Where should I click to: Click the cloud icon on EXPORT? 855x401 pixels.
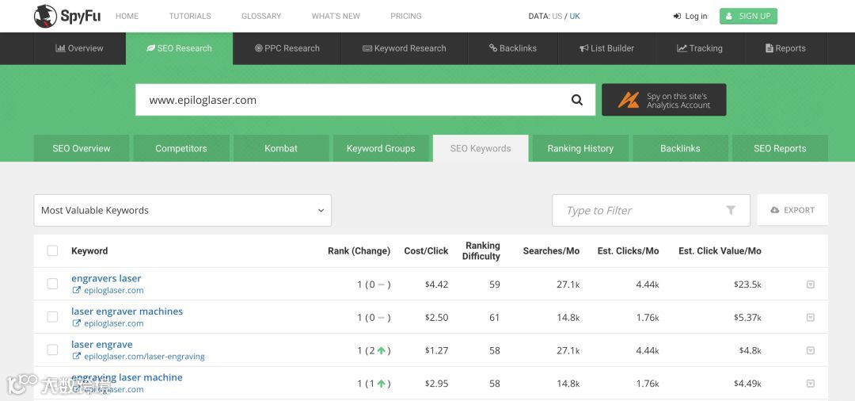pyautogui.click(x=775, y=210)
